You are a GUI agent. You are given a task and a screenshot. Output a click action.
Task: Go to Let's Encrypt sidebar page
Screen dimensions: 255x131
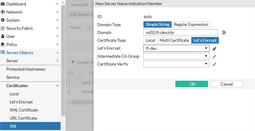(30, 102)
